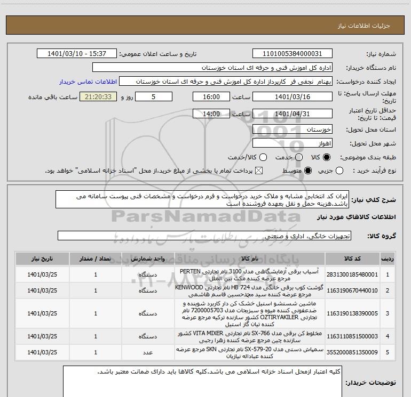Click product code 3552000851350009
Viewport: 411px width, 397px height.
[x=352, y=352]
